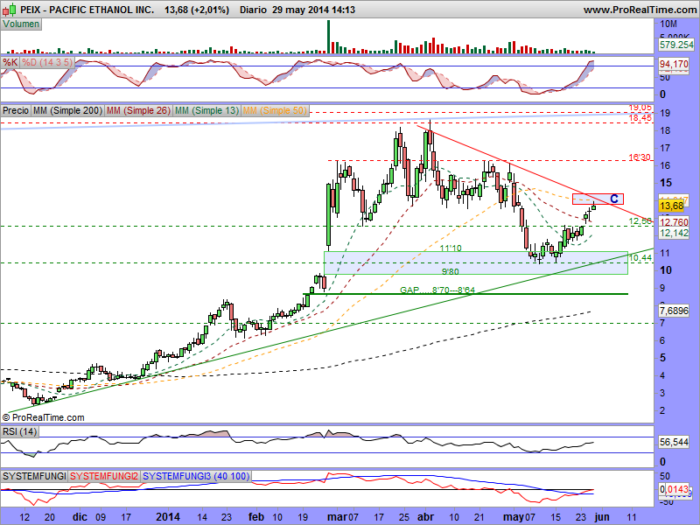This screenshot has height=525, width=700.
Task: Select the %K stochastic label
Action: (x=10, y=62)
